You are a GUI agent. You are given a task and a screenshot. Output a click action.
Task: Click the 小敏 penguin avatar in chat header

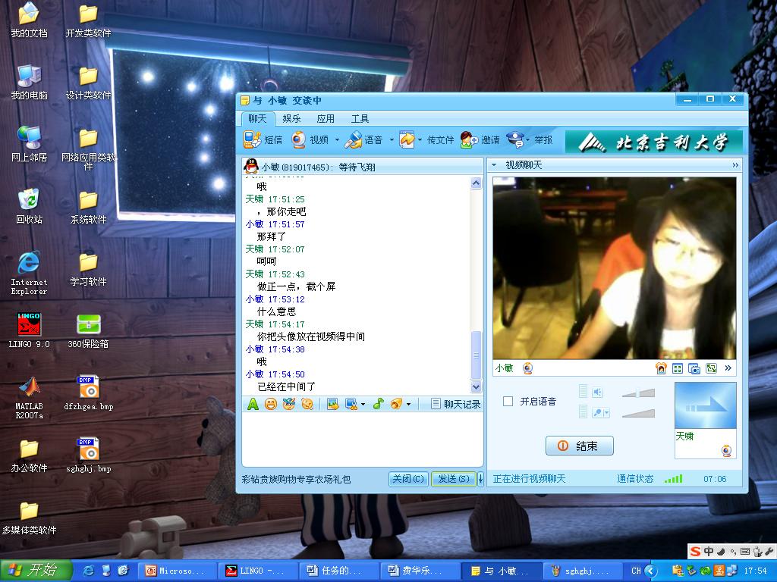251,166
